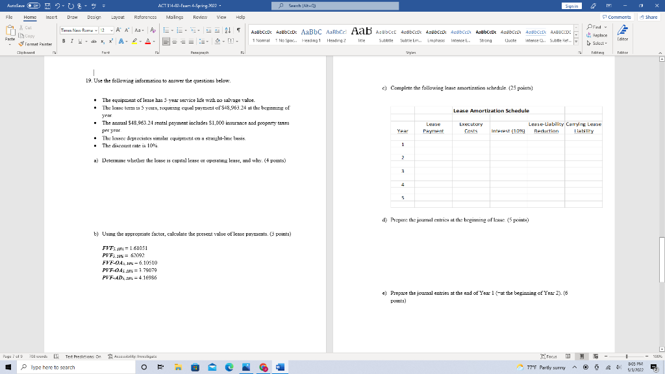Toggle bold formatting

64,41
